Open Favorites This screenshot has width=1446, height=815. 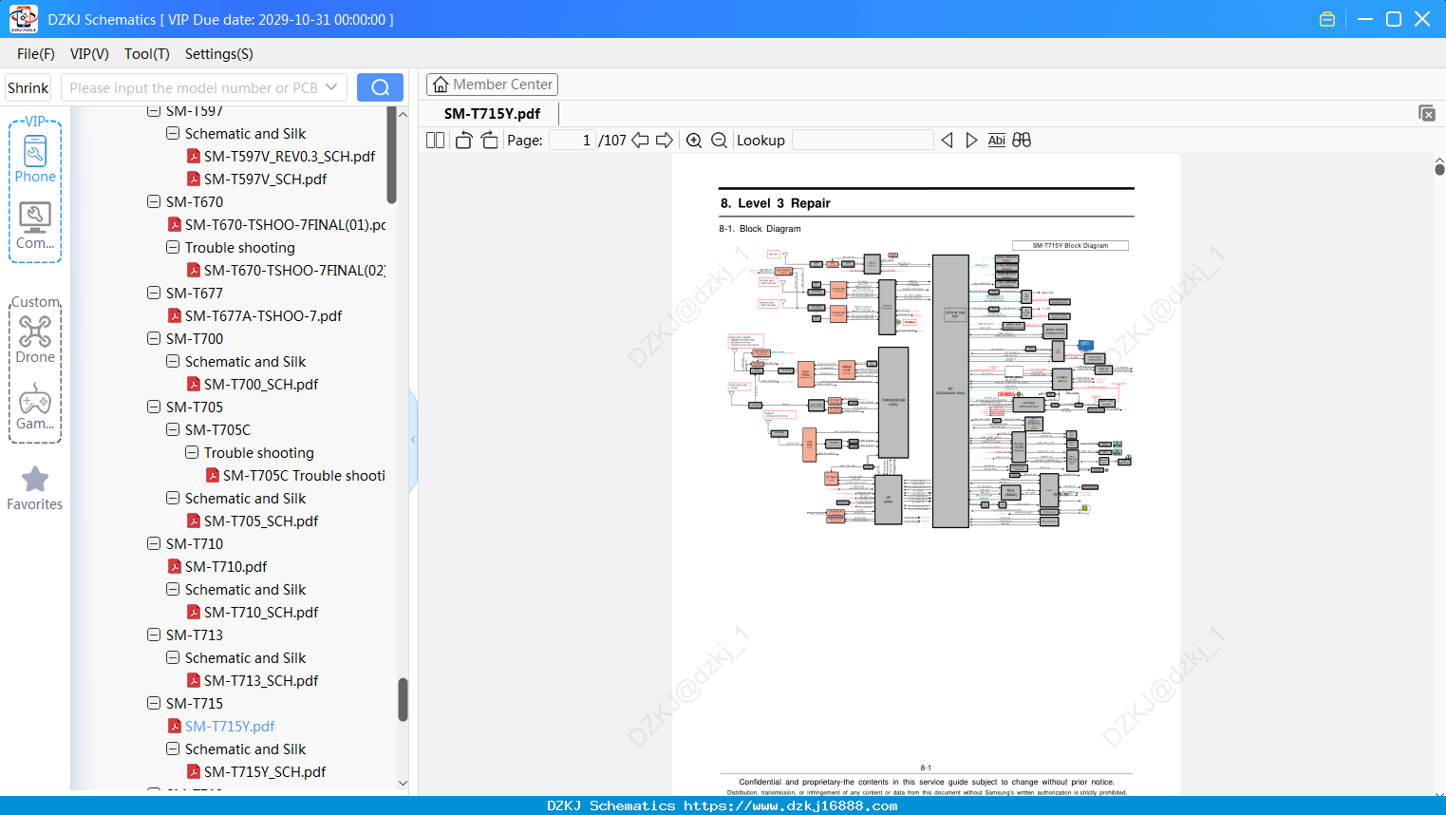(35, 489)
